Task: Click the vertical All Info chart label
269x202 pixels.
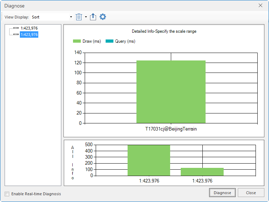Action: (73, 162)
